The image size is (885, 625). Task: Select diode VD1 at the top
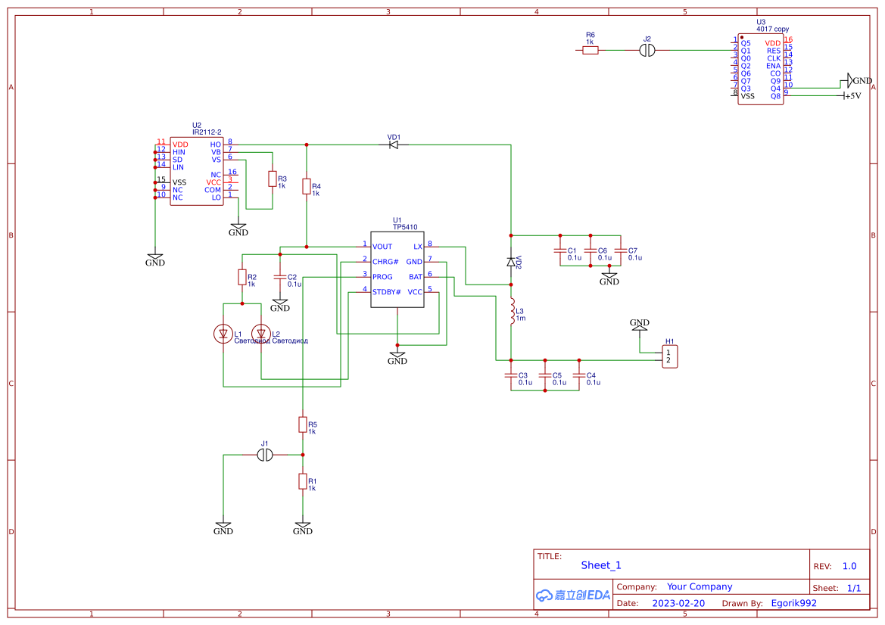coord(393,144)
